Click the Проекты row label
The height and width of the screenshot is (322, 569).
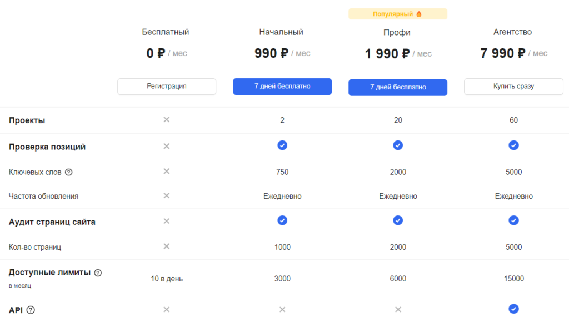coord(27,120)
